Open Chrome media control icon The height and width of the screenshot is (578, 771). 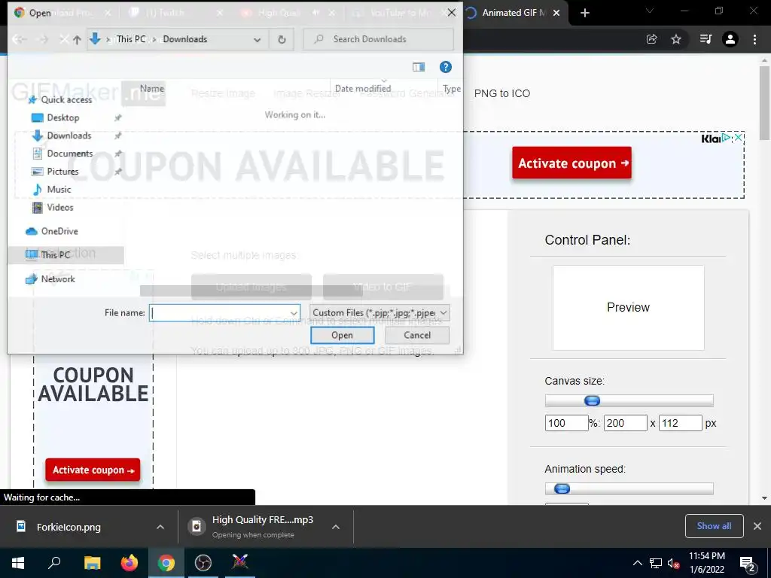click(705, 39)
